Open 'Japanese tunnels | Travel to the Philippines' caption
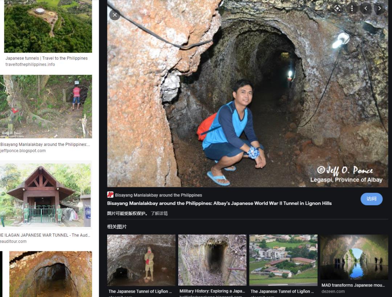The height and width of the screenshot is (297, 392). pyautogui.click(x=46, y=58)
